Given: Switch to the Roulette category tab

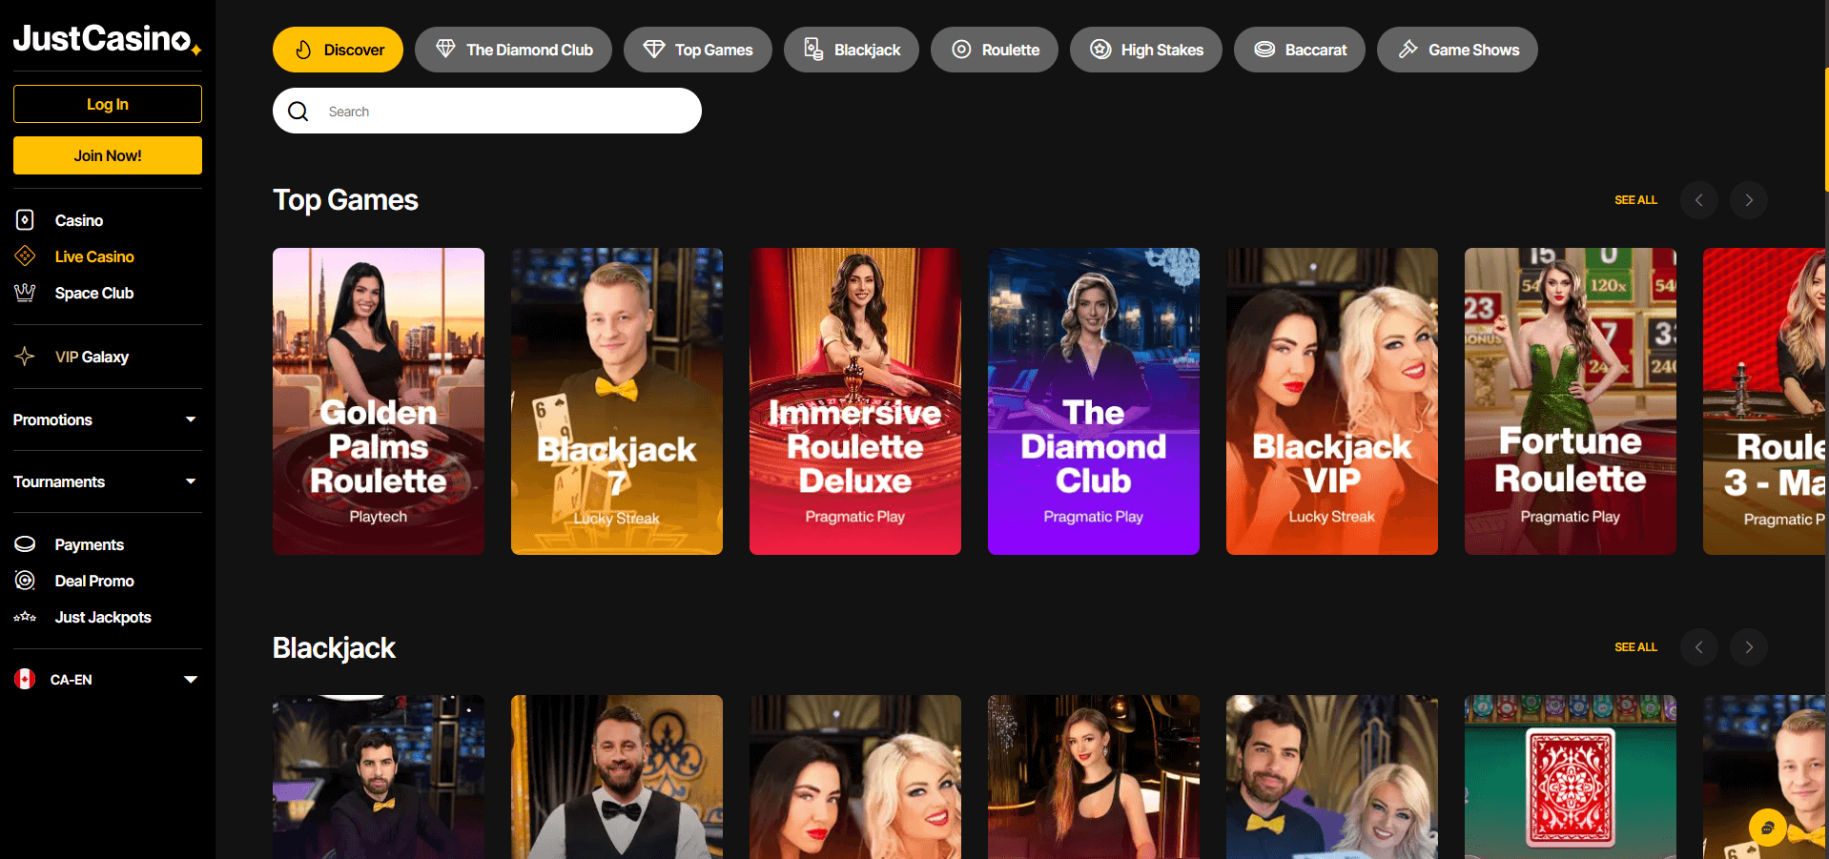Looking at the screenshot, I should 994,49.
